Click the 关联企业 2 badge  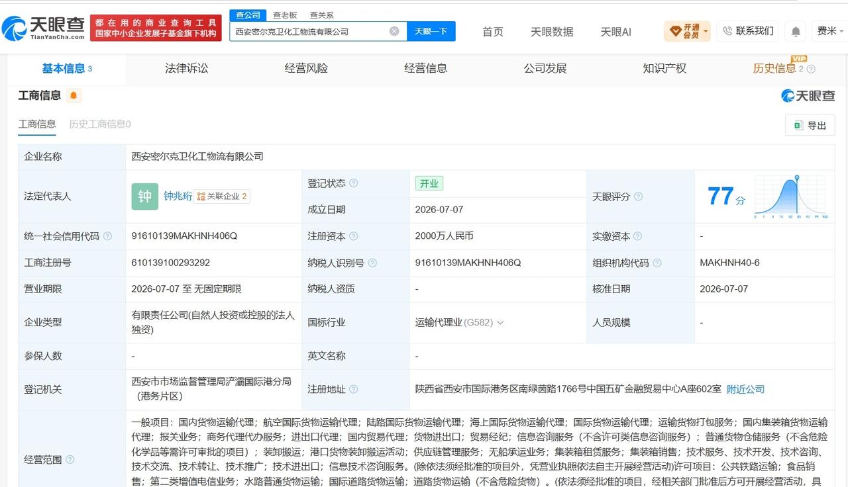tap(222, 196)
